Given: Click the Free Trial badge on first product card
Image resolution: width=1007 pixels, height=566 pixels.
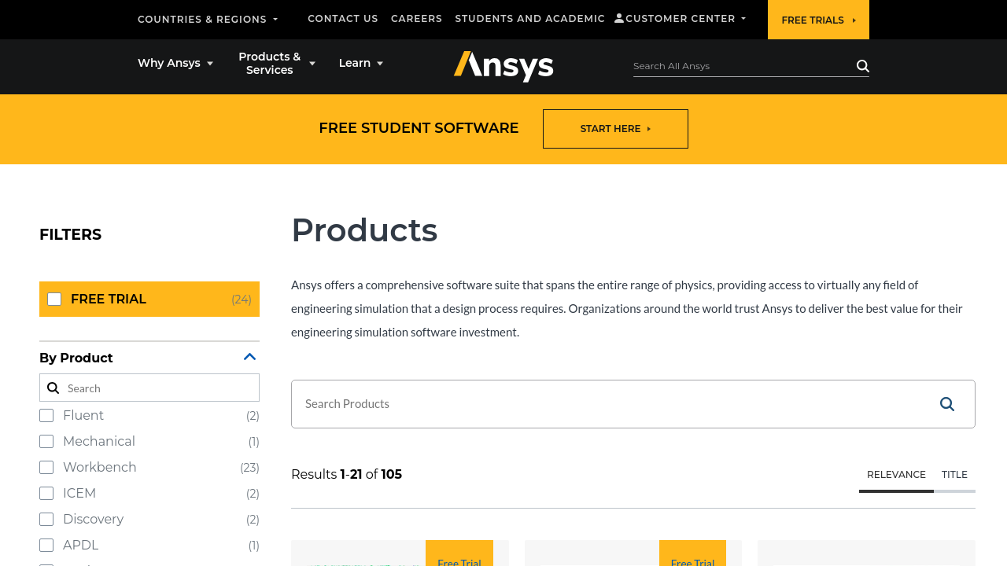Looking at the screenshot, I should pos(459,557).
